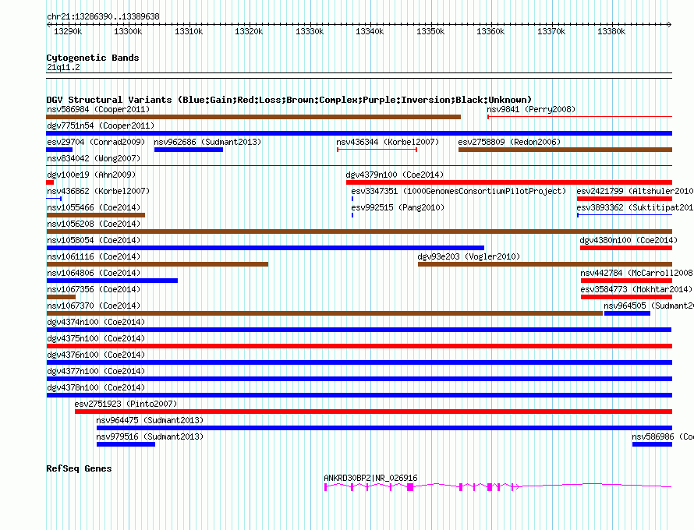Open dgv4377n100 (Coe2014) label
The image size is (694, 530).
[96, 371]
